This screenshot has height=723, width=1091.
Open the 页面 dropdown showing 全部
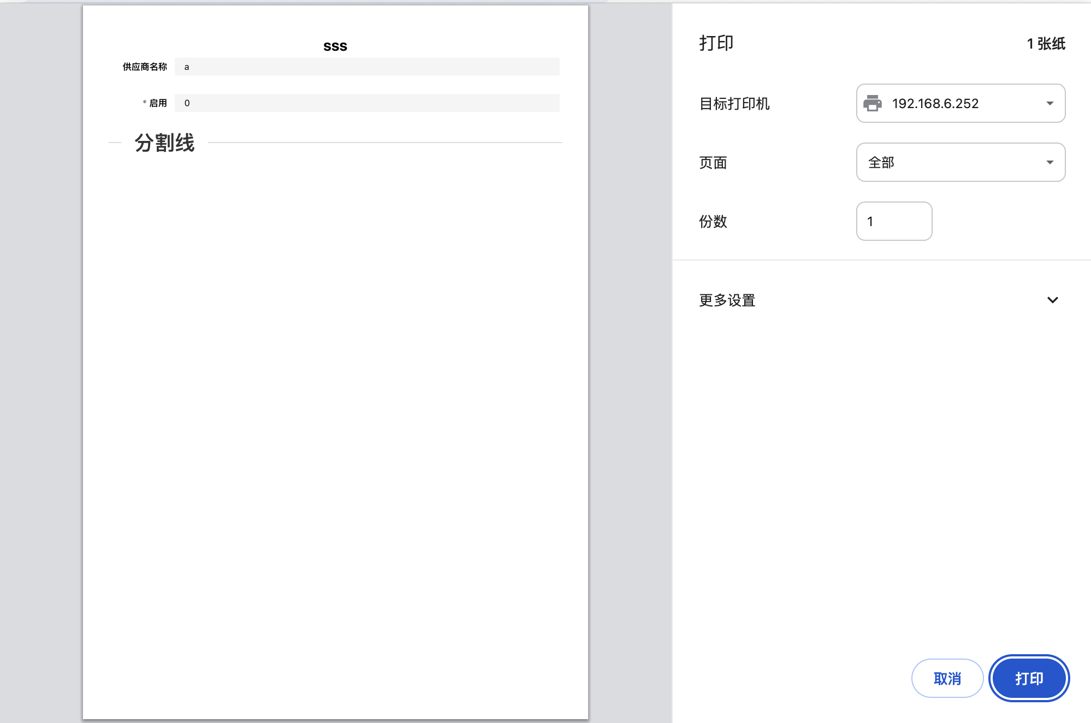point(960,162)
